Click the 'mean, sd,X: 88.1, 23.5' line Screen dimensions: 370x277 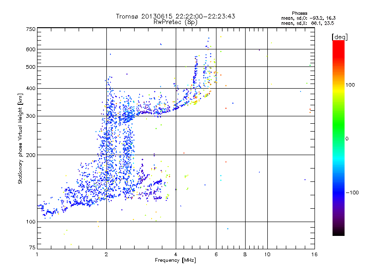(308, 23)
